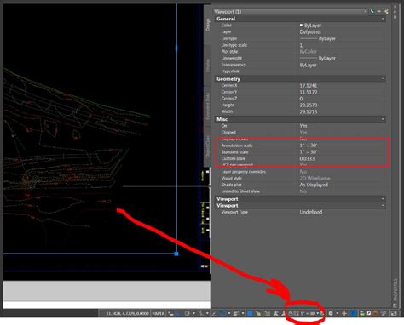The height and width of the screenshot is (325, 404).
Task: Click the viewport's bottom-right corner grip
Action: (x=176, y=254)
